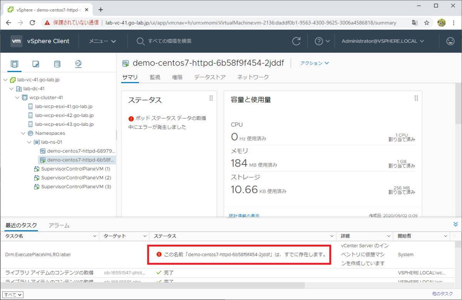Collapse the Namespaces tree node

[23, 133]
